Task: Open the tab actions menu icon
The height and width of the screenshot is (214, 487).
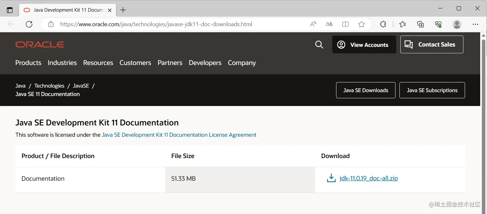Action: (x=10, y=10)
